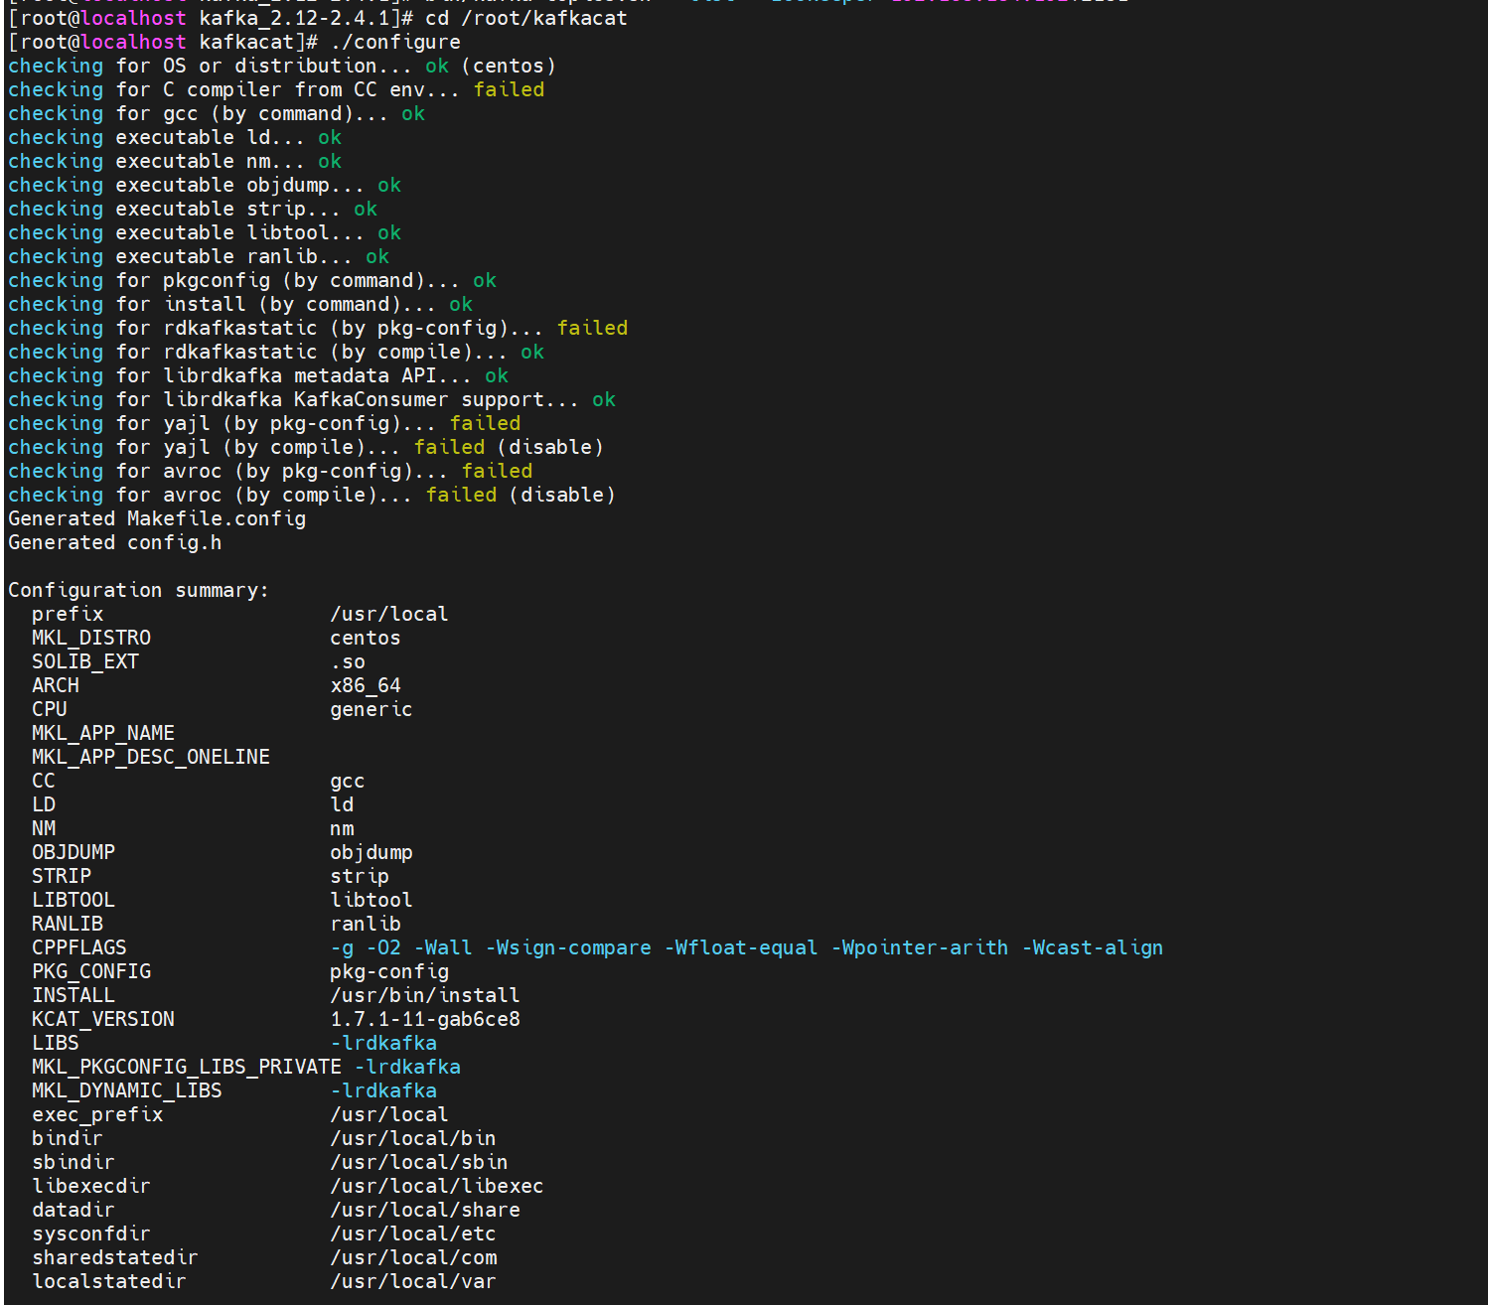Click the '-Wcast-align' flag
This screenshot has width=1488, height=1305.
(x=1093, y=947)
